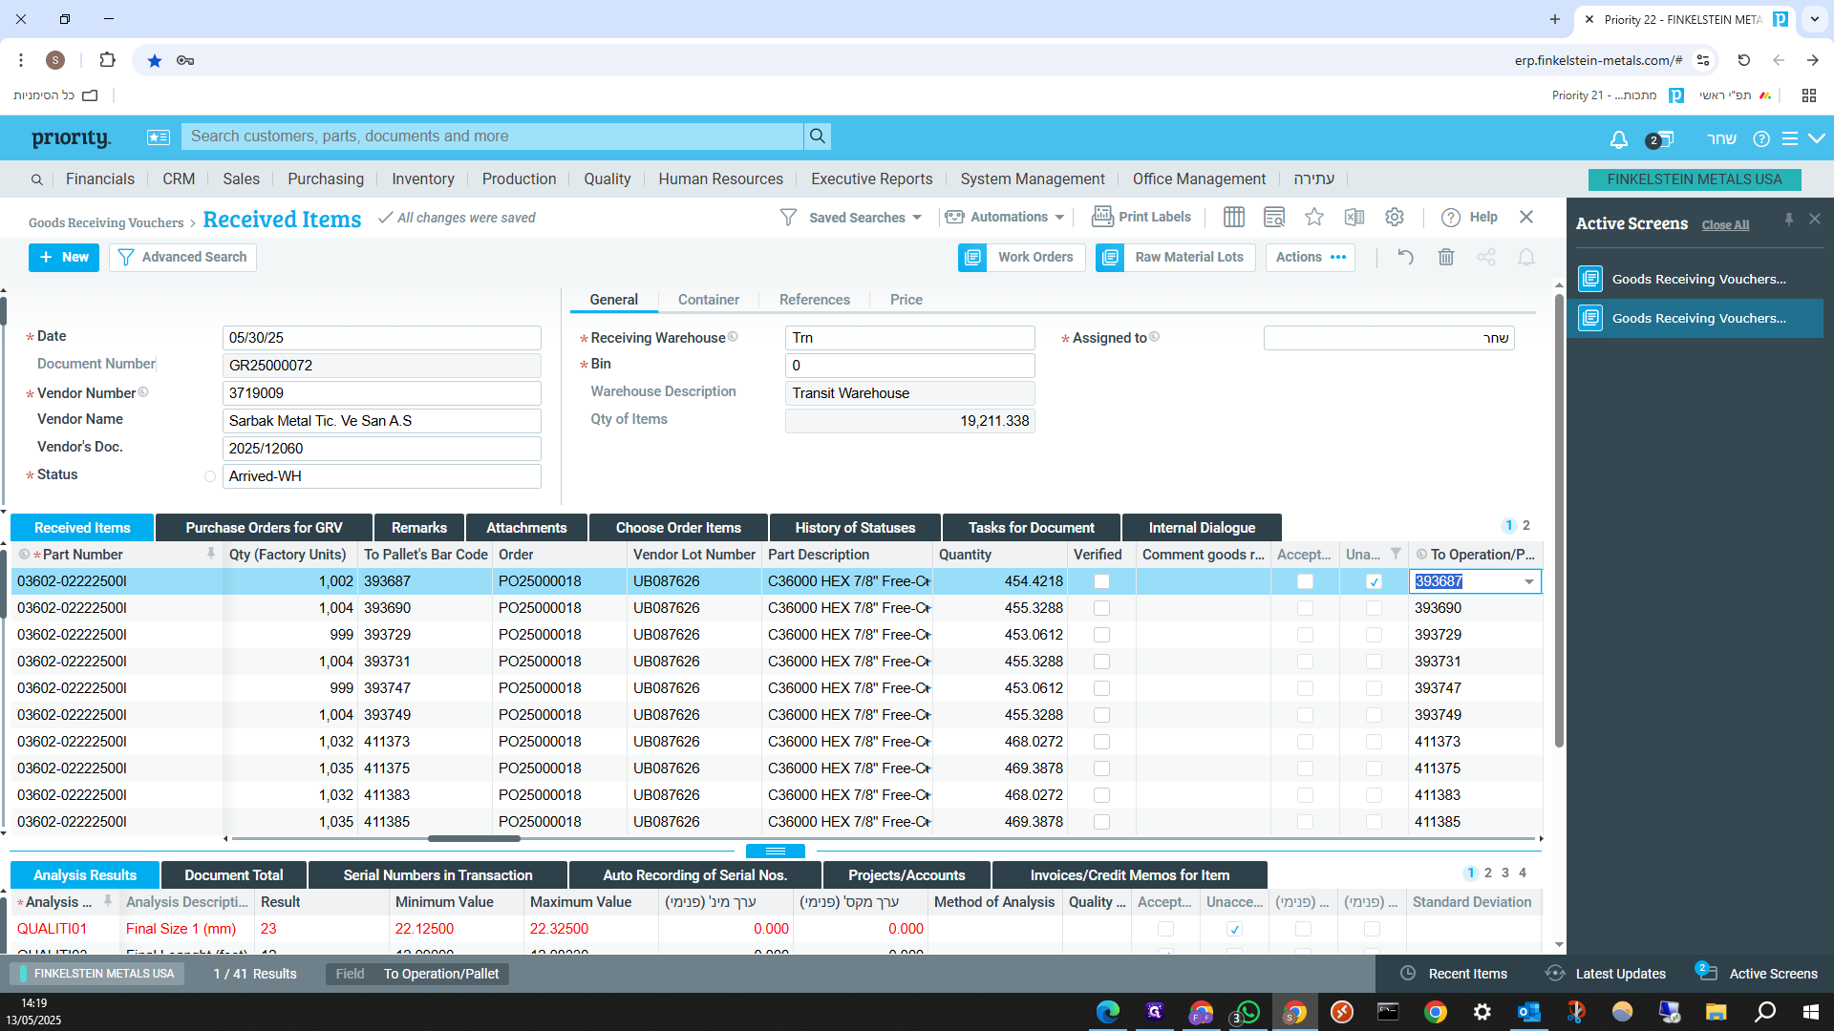Click the delete trash icon
The width and height of the screenshot is (1834, 1031).
[x=1446, y=257]
